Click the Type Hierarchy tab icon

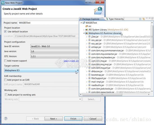(x=107, y=19)
